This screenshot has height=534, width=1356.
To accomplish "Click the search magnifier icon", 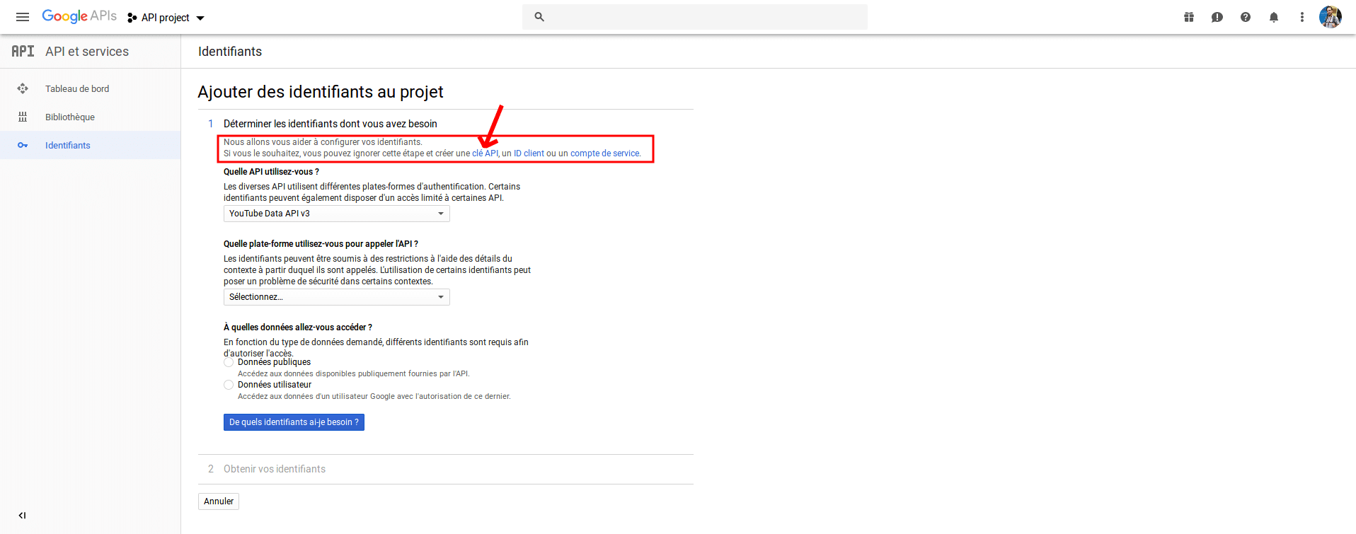I will [x=539, y=17].
